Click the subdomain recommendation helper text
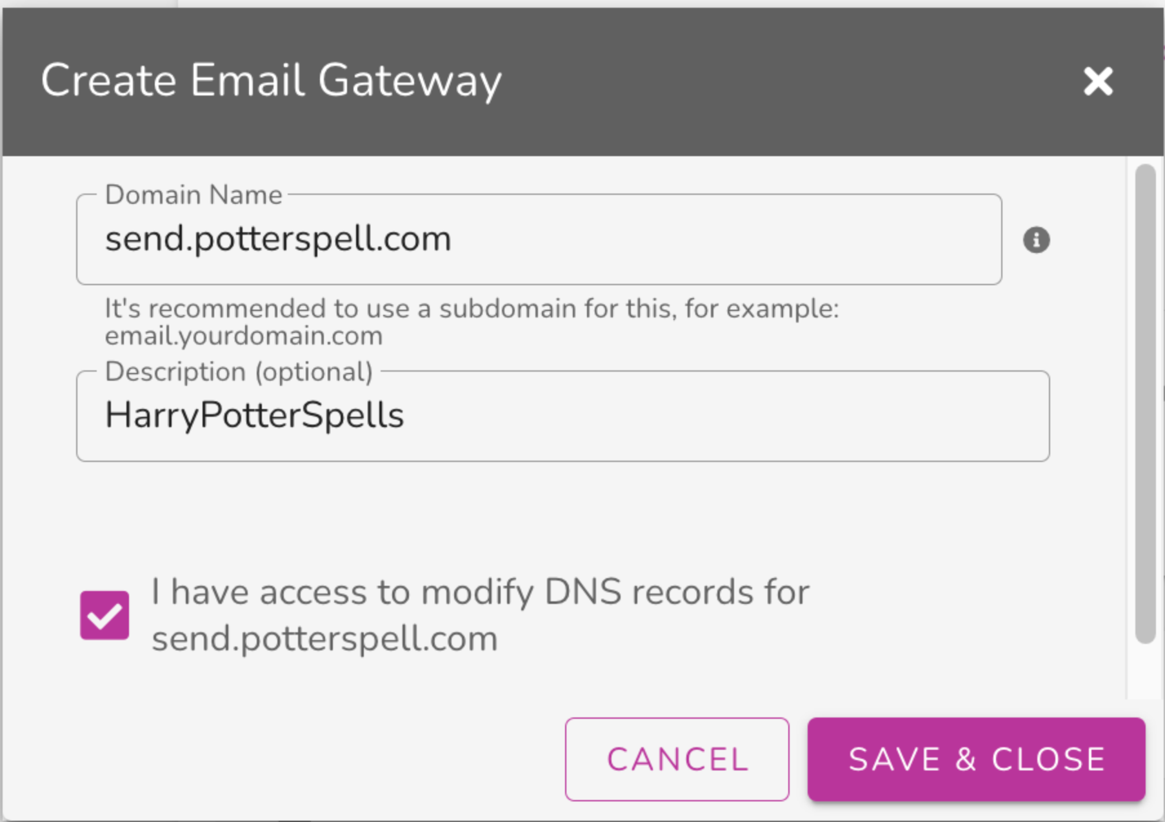1165x822 pixels. coord(472,322)
